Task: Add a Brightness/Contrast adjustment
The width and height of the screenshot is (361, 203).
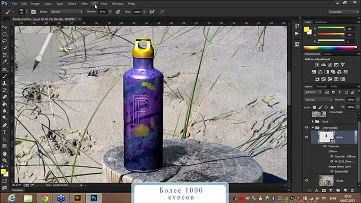Action: point(317,65)
